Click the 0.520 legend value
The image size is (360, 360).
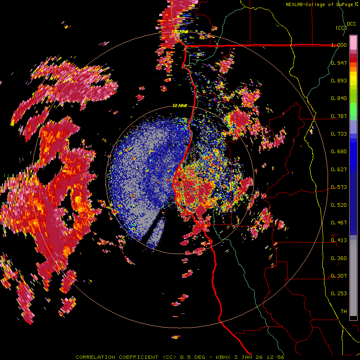(x=339, y=205)
